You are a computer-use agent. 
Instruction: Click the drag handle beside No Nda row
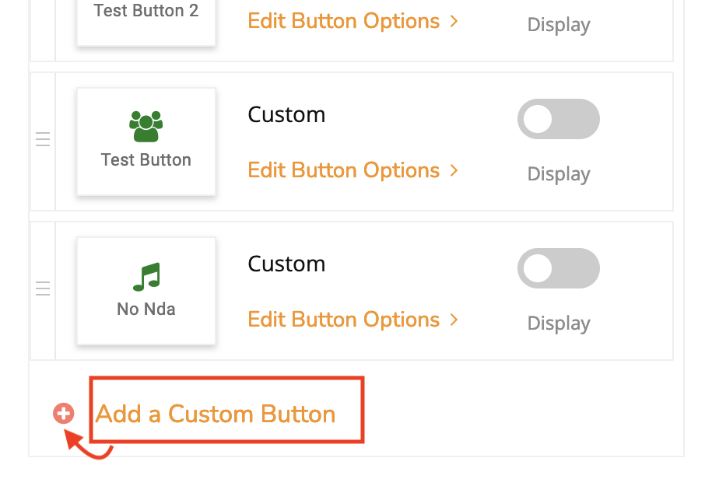pos(43,288)
